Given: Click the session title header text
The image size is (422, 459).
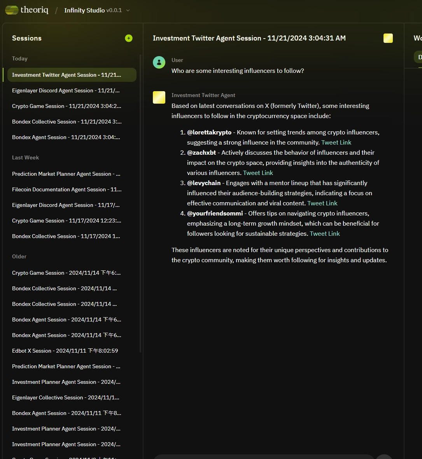Looking at the screenshot, I should (249, 38).
